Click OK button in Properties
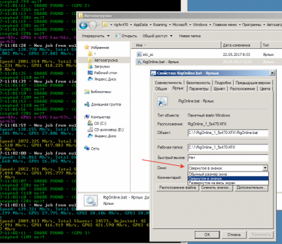The width and height of the screenshot is (282, 244). click(207, 234)
